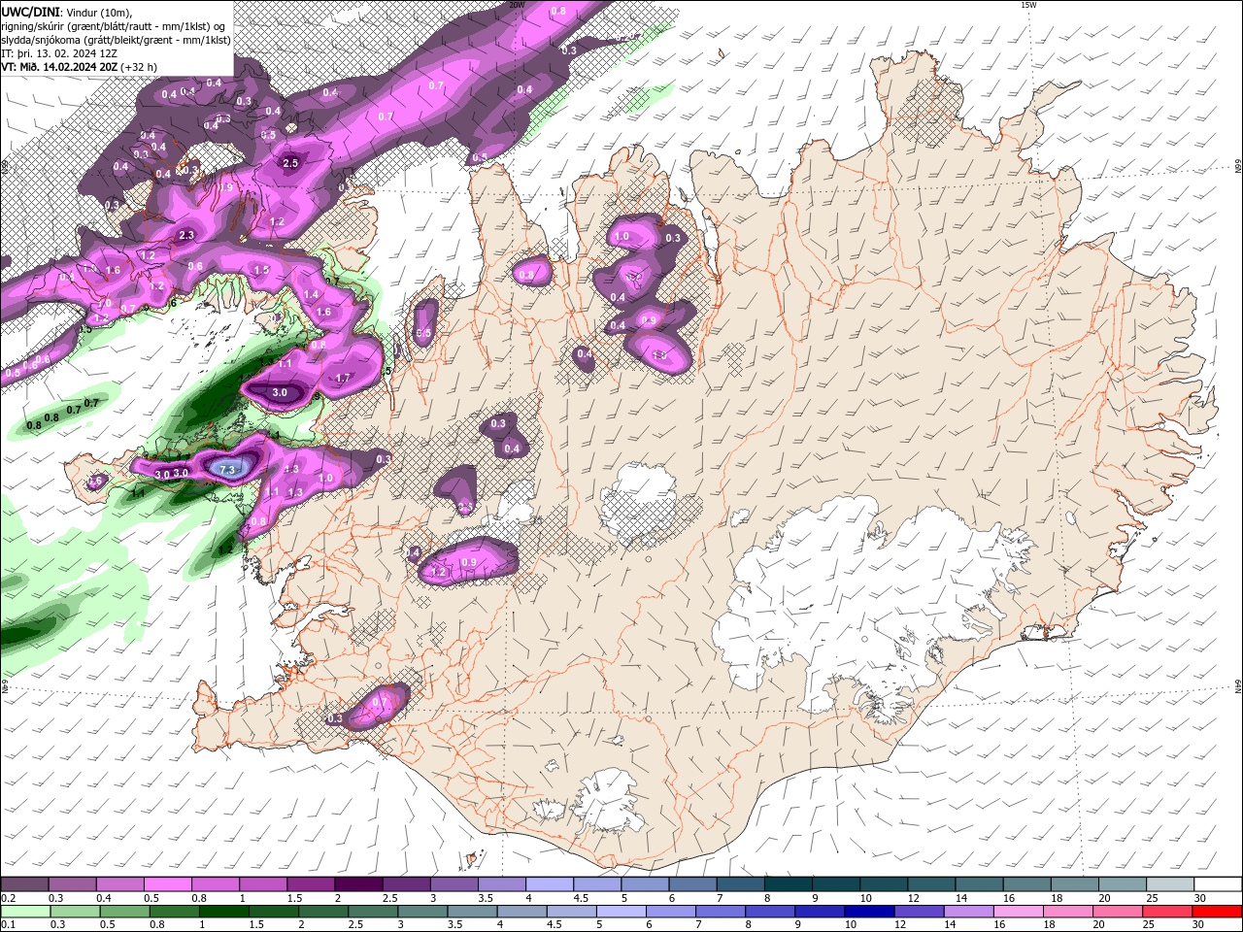Click the '2.3' snowfall value label on map
This screenshot has width=1243, height=932.
point(187,235)
